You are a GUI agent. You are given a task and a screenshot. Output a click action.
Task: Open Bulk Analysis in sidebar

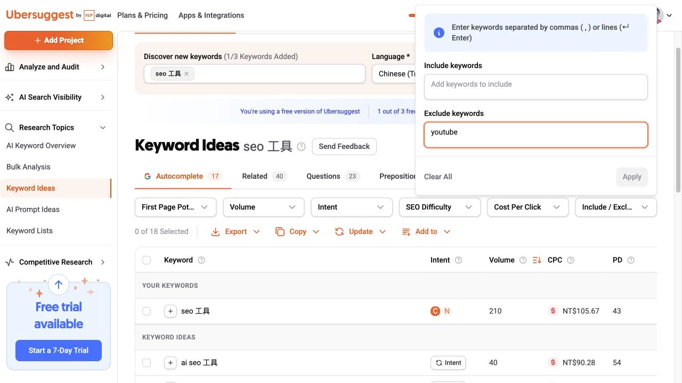28,167
